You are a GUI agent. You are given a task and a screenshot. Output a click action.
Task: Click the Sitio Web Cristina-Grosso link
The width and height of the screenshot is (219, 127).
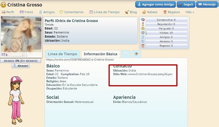tap(150, 74)
